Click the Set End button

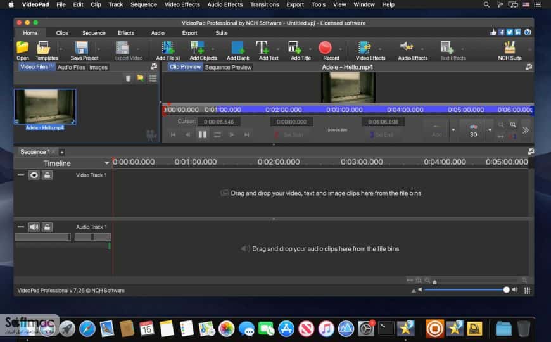tap(382, 135)
